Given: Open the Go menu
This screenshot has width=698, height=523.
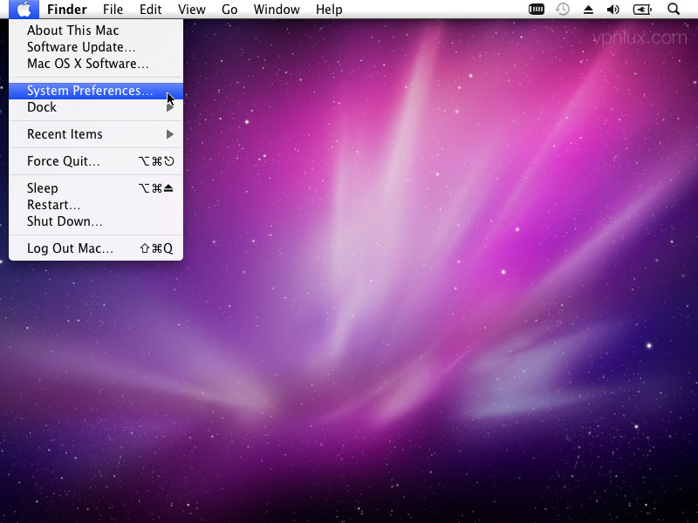Looking at the screenshot, I should 229,10.
